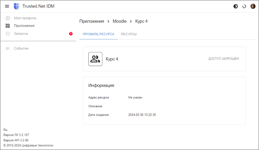This screenshot has height=150, width=259.
Task: Click the Мой профиль person icon
Action: click(8, 18)
